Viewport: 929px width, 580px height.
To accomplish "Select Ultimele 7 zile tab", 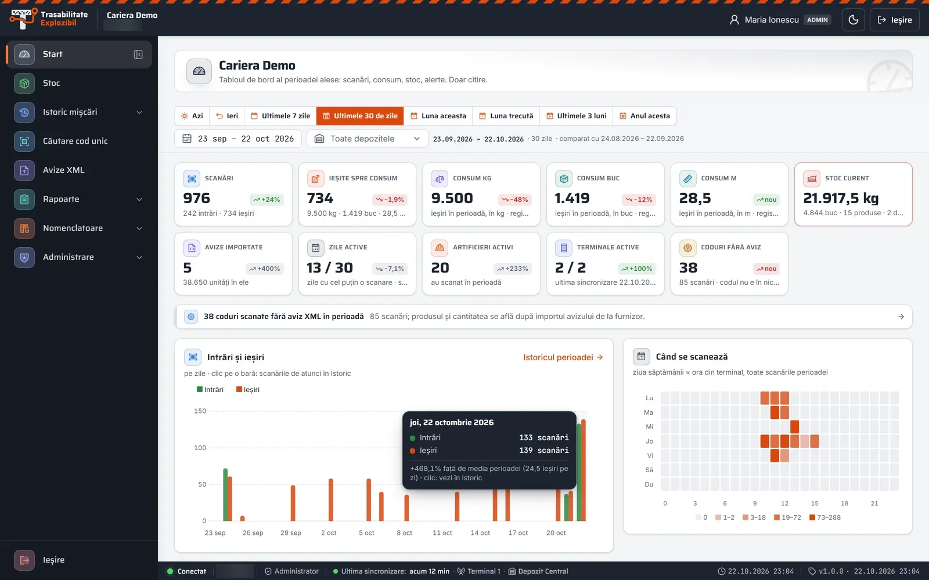I will [x=280, y=116].
